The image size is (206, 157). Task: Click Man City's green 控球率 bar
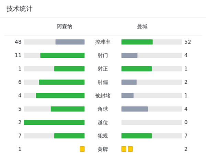[x=137, y=42]
